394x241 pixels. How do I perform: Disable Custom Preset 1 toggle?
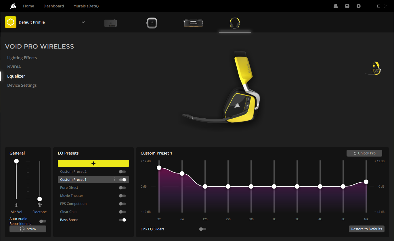123,180
